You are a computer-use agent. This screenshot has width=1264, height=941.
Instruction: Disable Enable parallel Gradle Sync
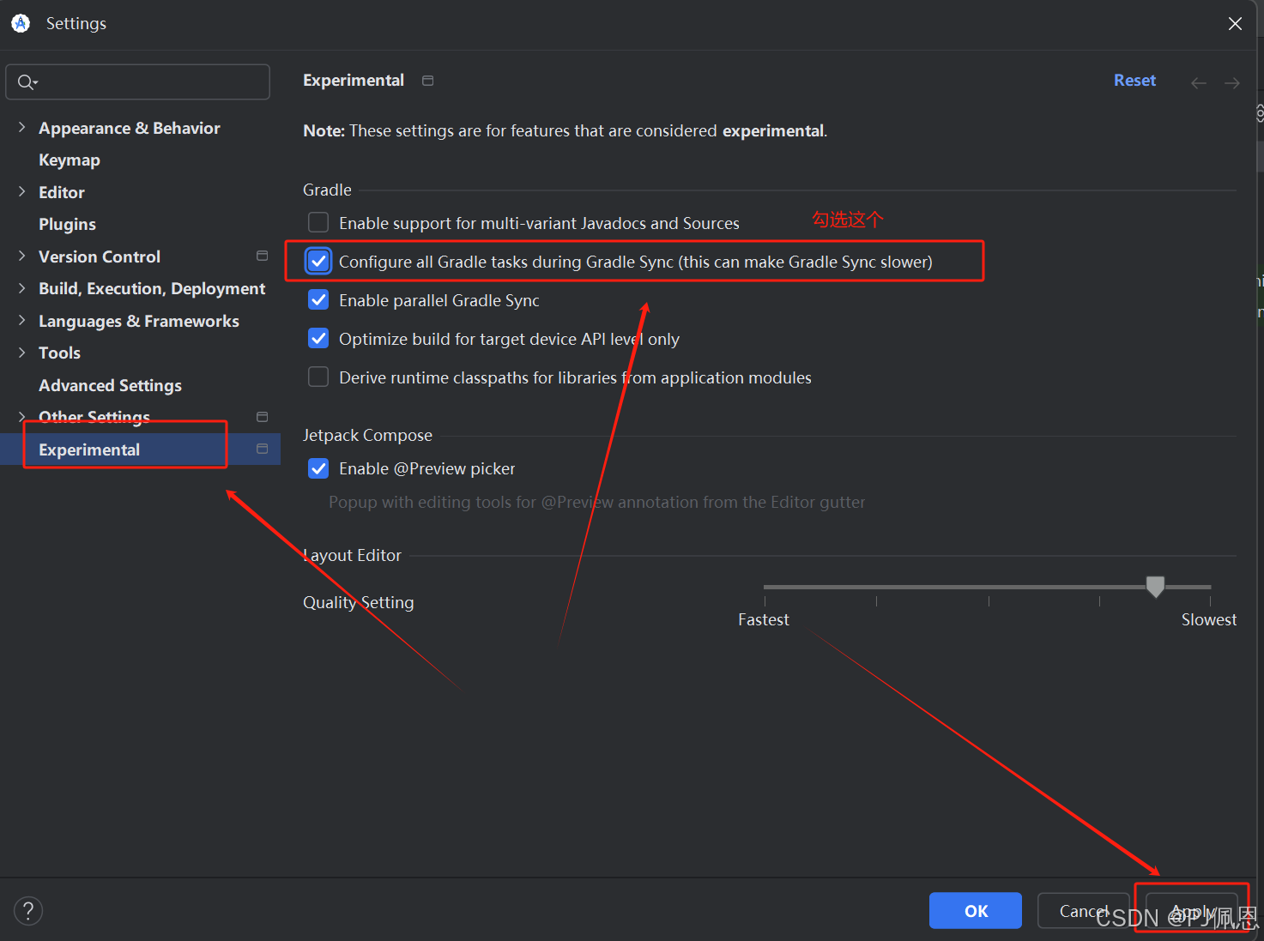tap(318, 299)
